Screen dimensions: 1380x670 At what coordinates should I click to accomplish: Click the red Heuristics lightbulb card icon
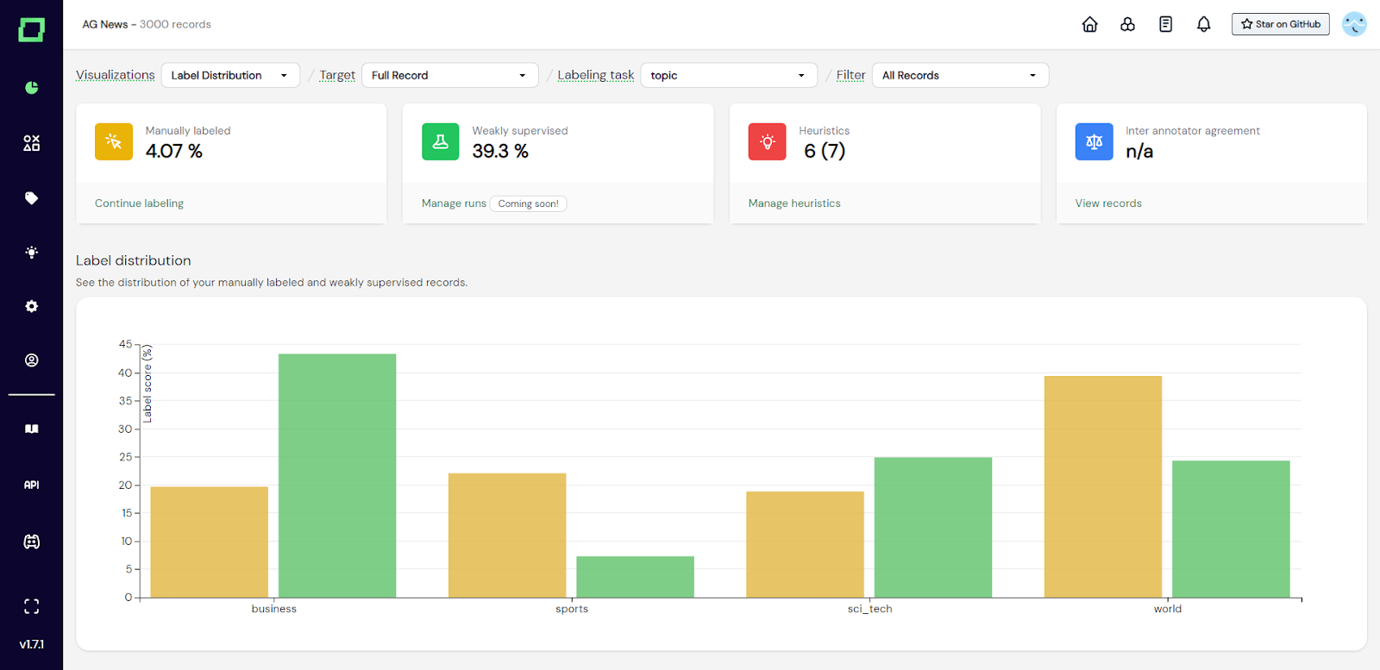(768, 141)
